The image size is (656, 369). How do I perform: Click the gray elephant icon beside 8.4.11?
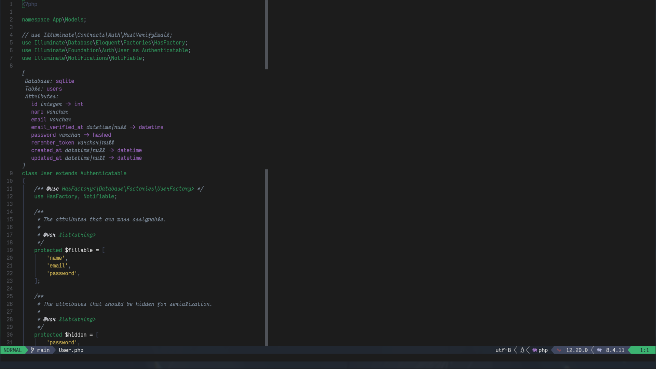[x=599, y=350]
